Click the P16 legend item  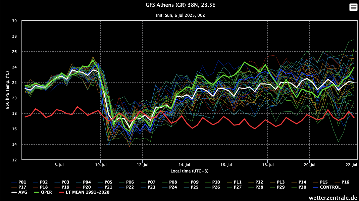point(345,182)
